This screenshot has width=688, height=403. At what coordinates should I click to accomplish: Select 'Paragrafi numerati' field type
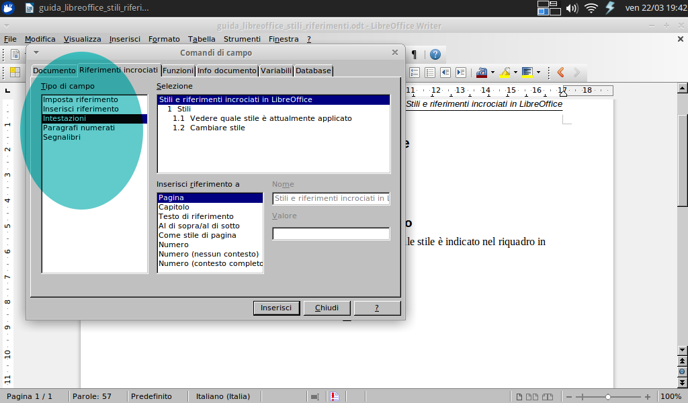(94, 128)
